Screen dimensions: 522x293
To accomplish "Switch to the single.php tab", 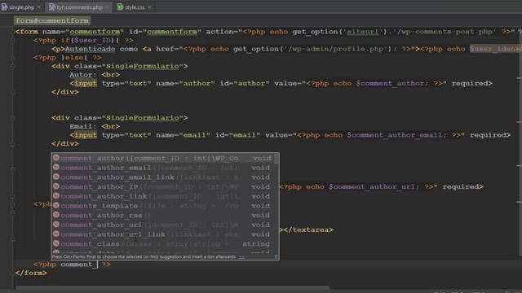I will 21,7.
